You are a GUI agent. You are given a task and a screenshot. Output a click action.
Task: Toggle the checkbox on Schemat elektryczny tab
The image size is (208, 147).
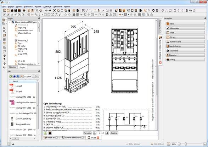83,137
